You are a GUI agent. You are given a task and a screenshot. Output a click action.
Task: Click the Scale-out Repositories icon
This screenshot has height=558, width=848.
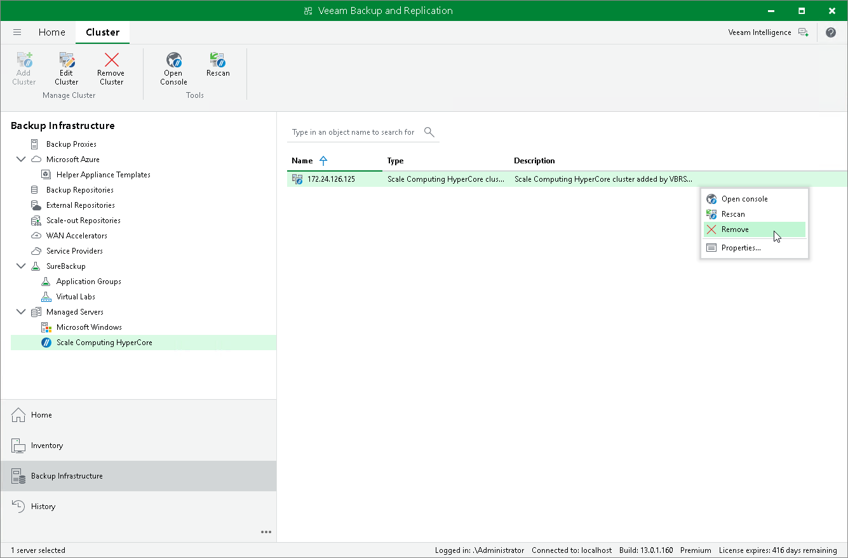pyautogui.click(x=36, y=221)
